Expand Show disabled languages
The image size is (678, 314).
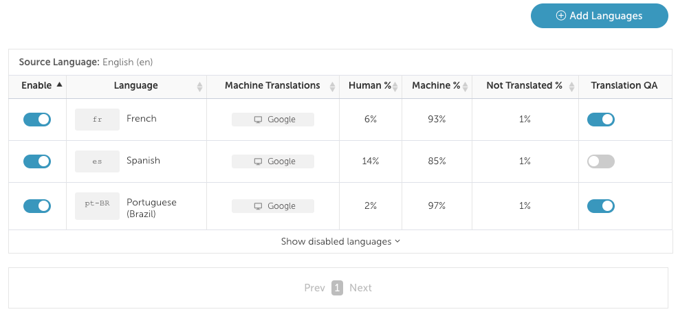pos(340,242)
